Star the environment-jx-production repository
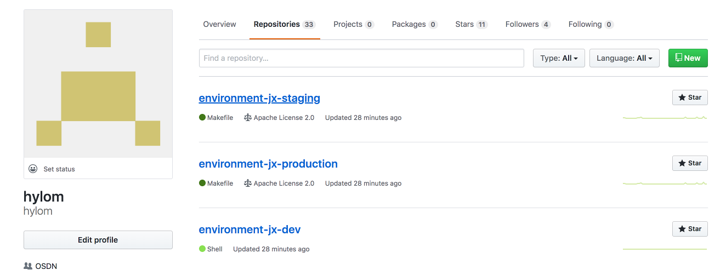This screenshot has height=270, width=726. coord(690,163)
